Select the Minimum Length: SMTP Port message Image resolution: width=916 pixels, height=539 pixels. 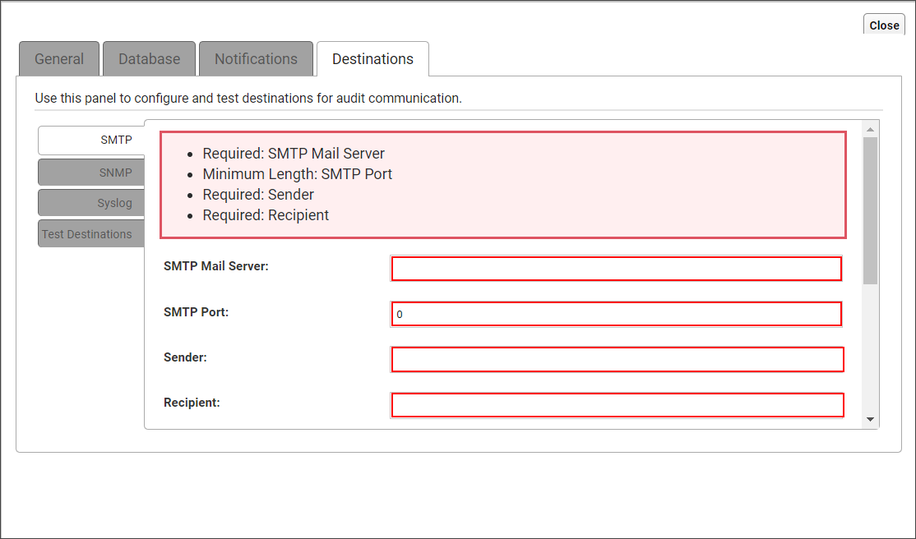tap(298, 173)
